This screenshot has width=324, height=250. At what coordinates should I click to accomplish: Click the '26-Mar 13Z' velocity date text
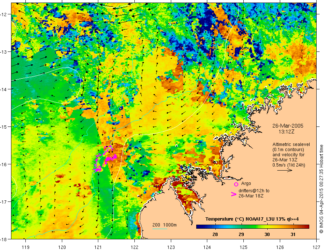click(x=285, y=160)
